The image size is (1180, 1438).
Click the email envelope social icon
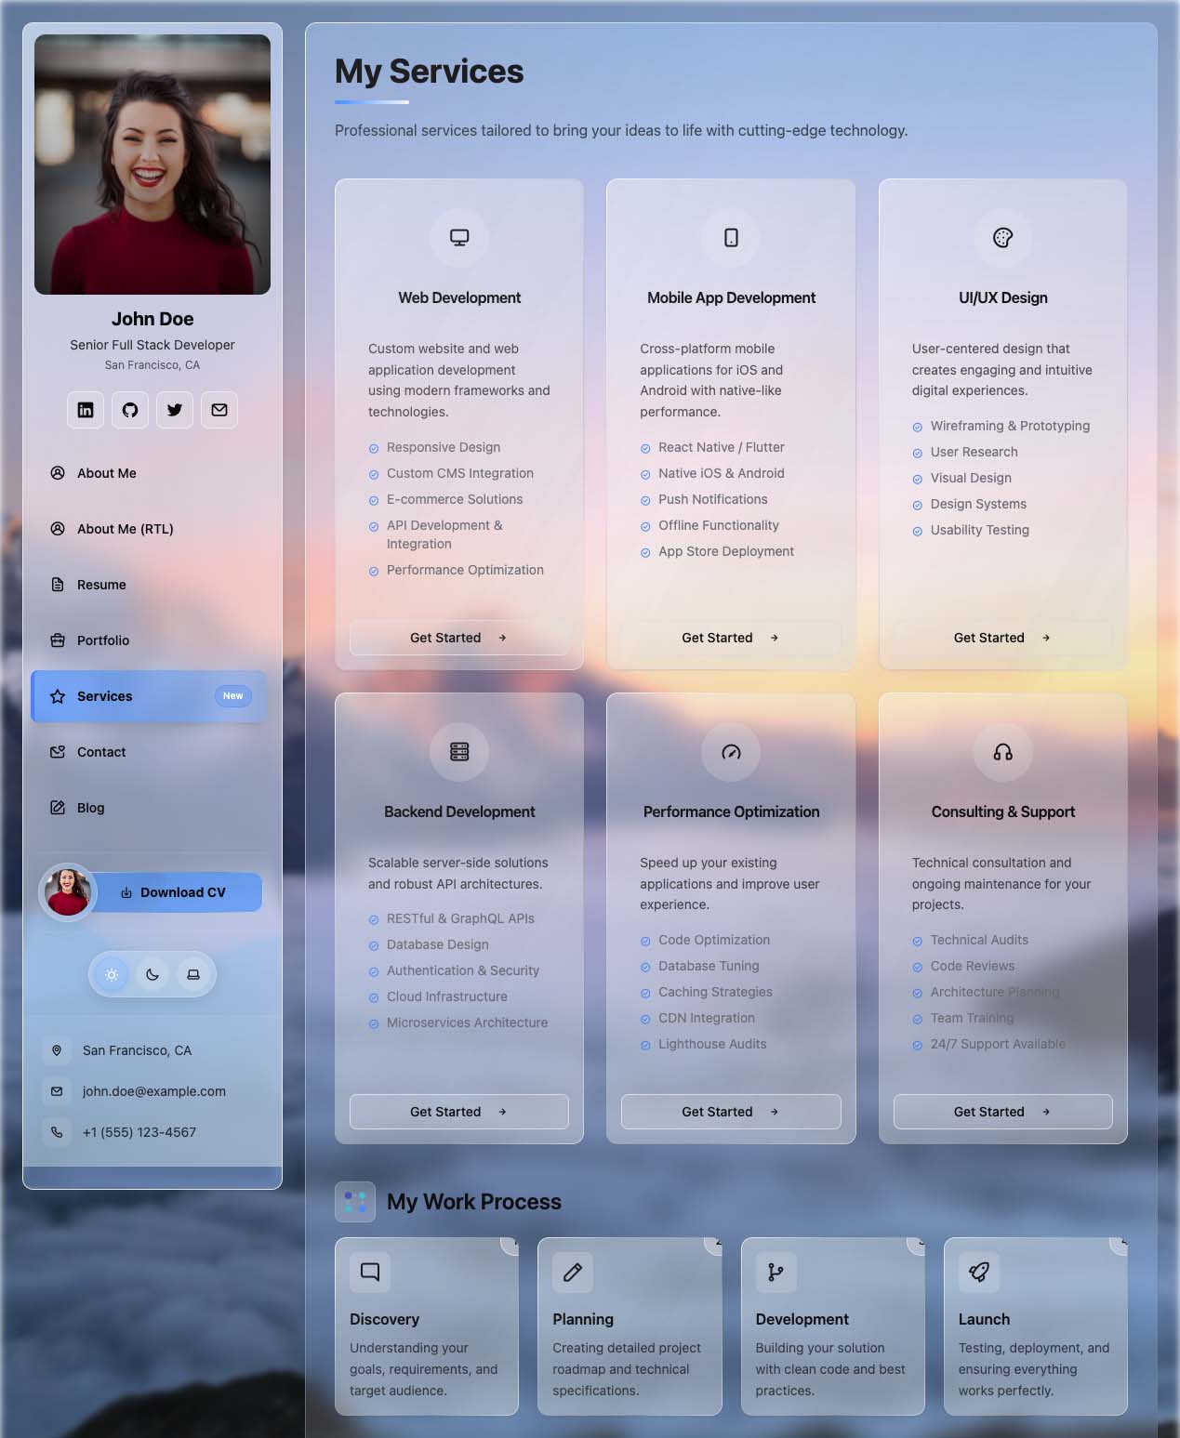219,410
